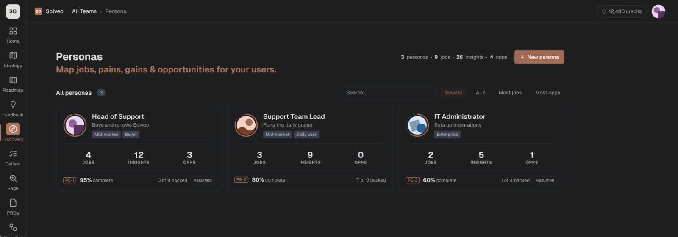Open the IT Administrator persona title

click(x=460, y=117)
